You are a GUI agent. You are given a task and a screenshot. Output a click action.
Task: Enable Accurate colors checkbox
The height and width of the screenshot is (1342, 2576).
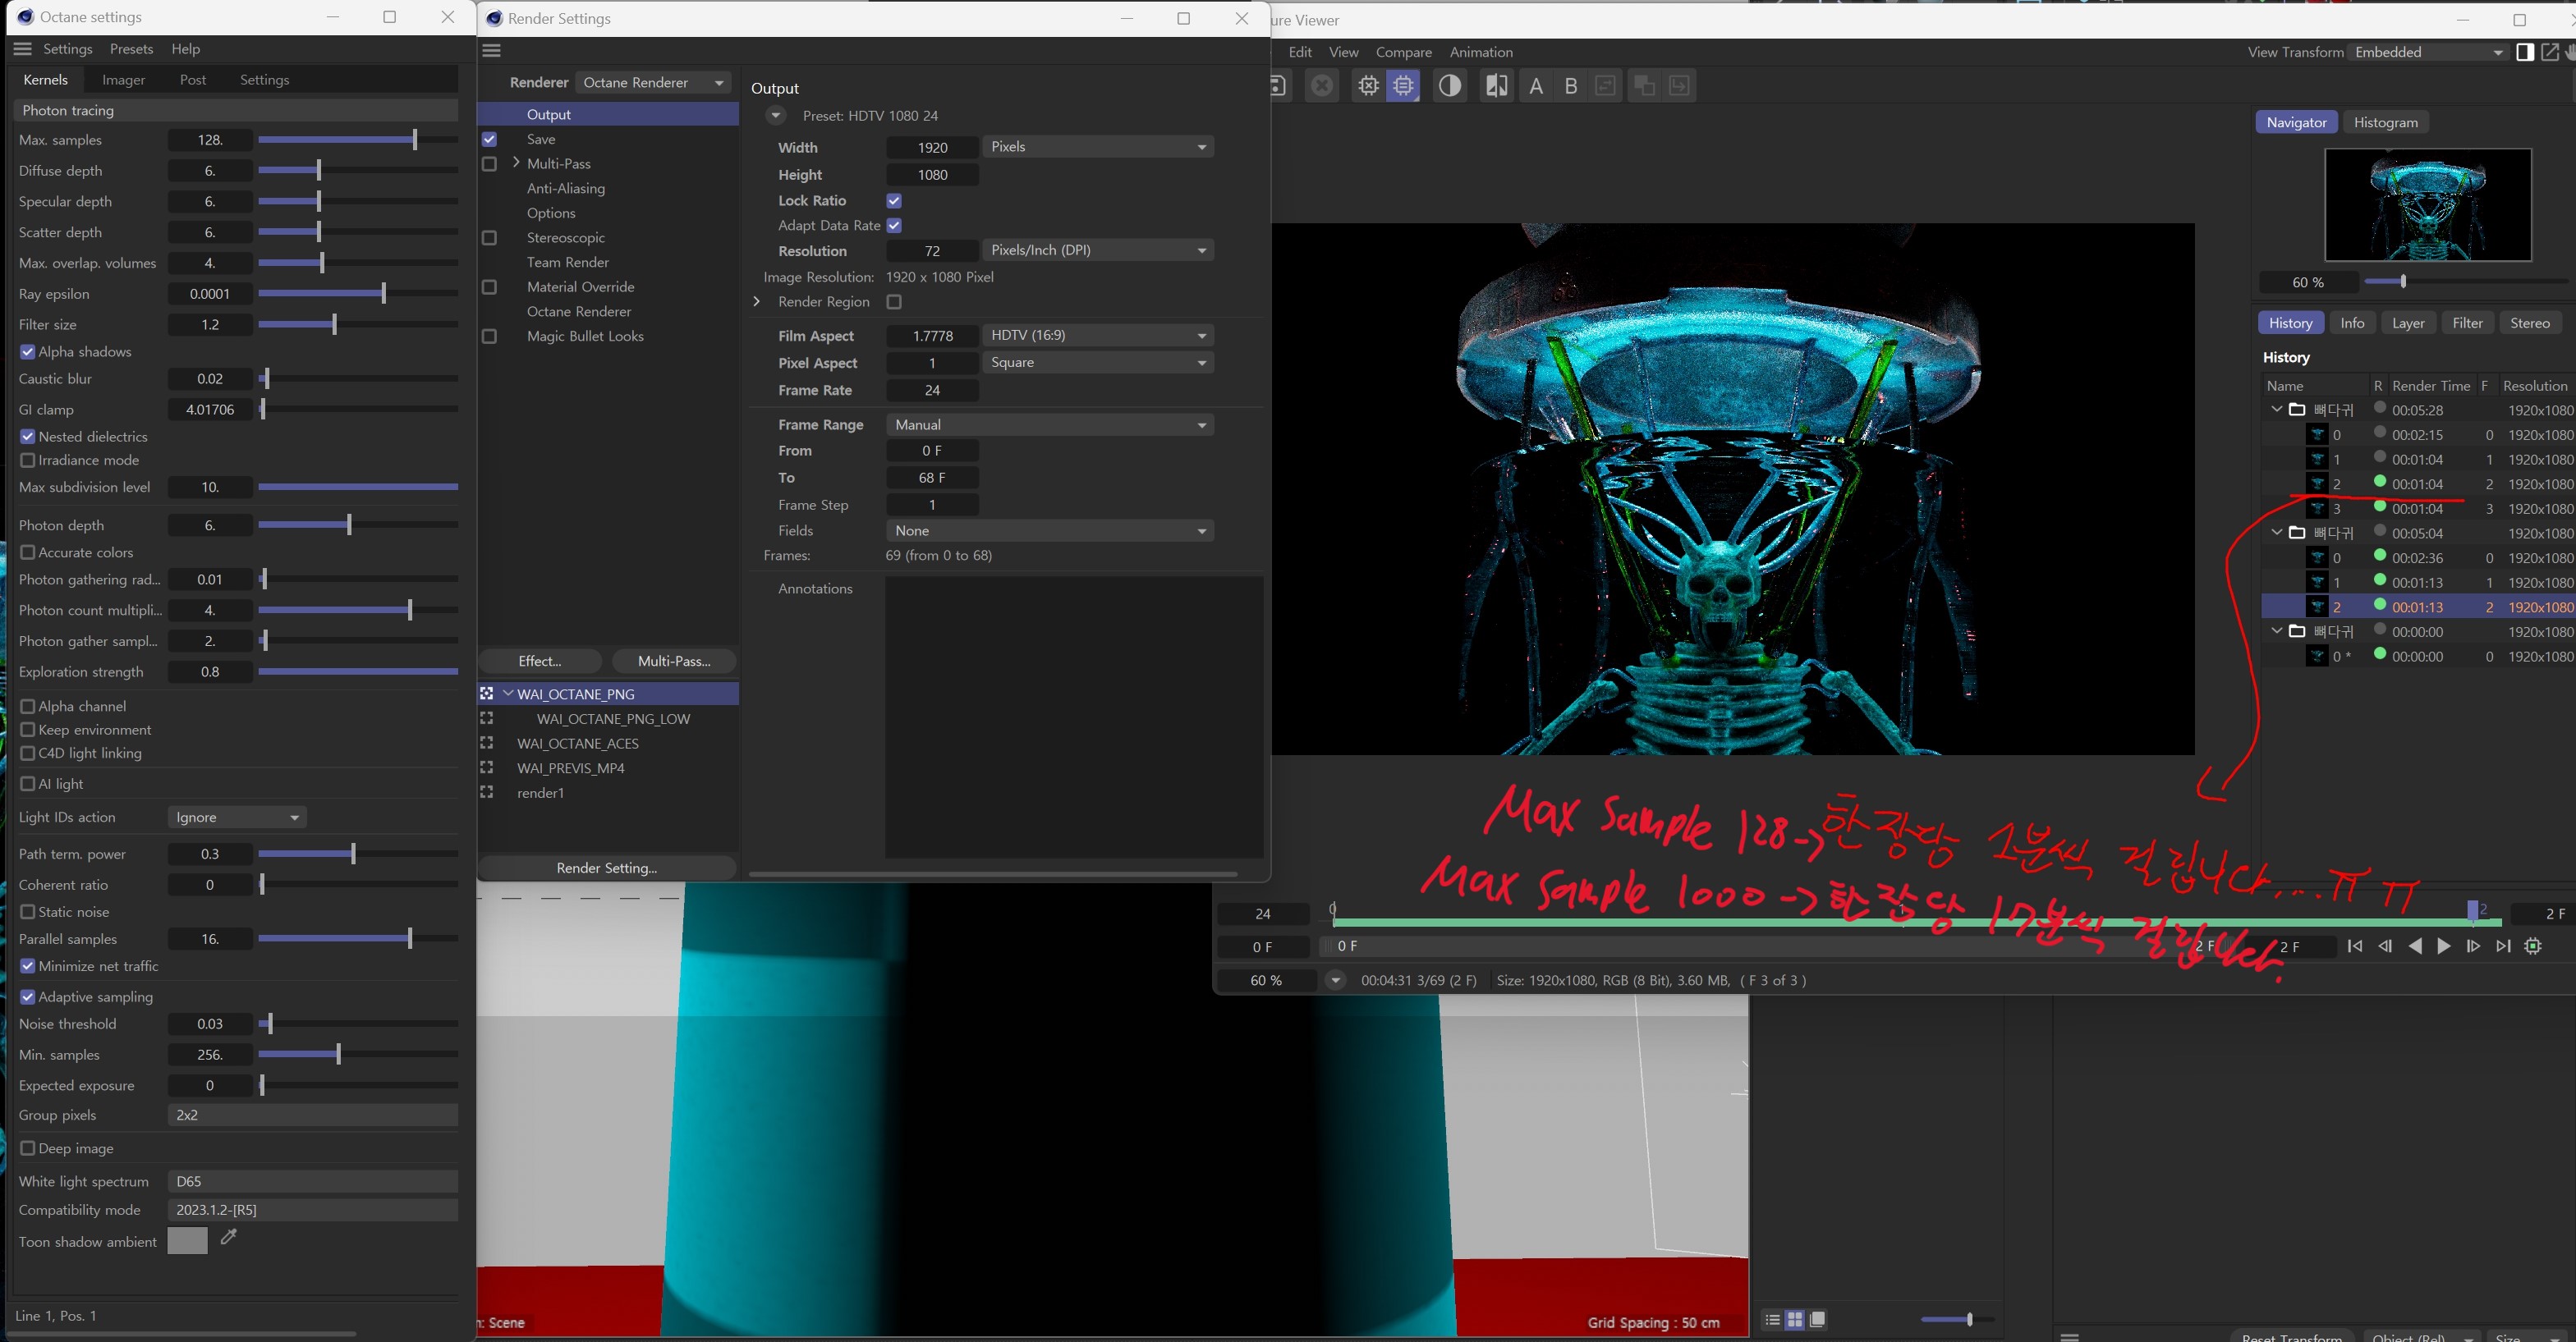(x=28, y=552)
